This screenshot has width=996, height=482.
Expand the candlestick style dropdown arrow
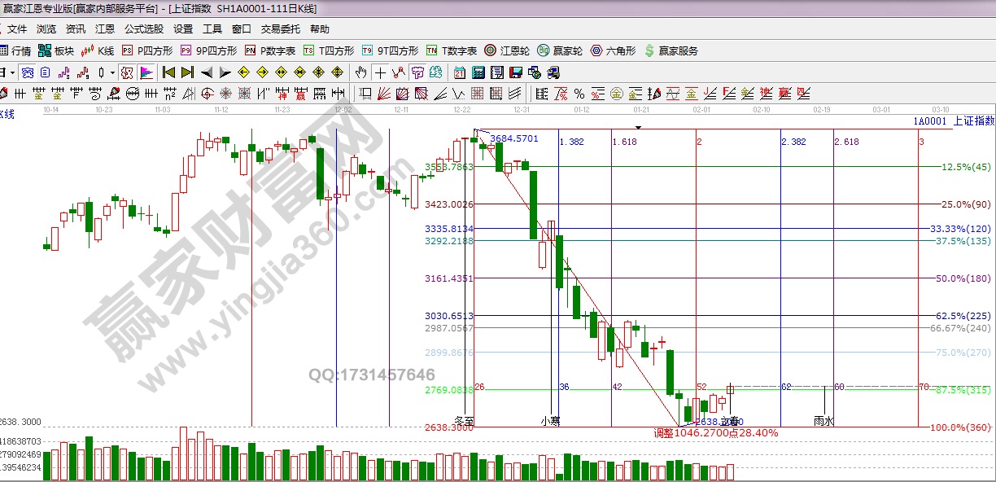click(111, 72)
